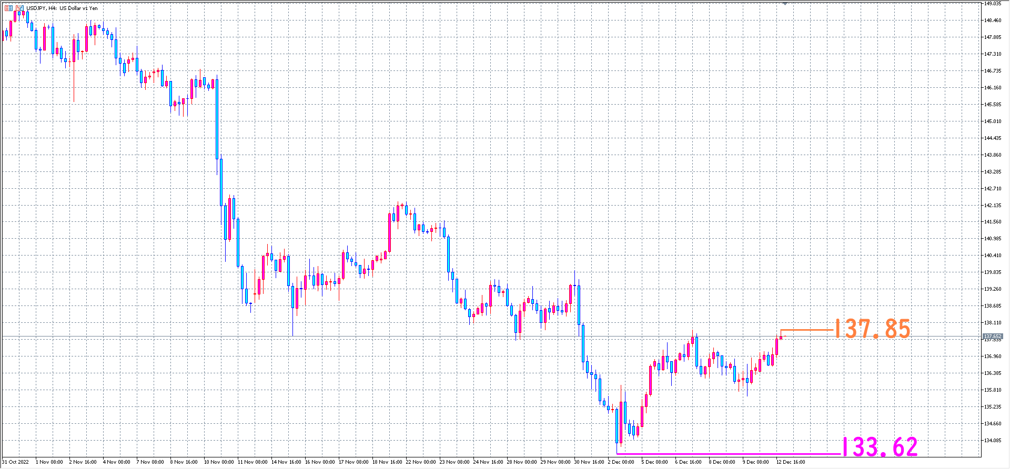Image resolution: width=1010 pixels, height=469 pixels.
Task: Click the 134.085 level on price axis
Action: (x=992, y=441)
